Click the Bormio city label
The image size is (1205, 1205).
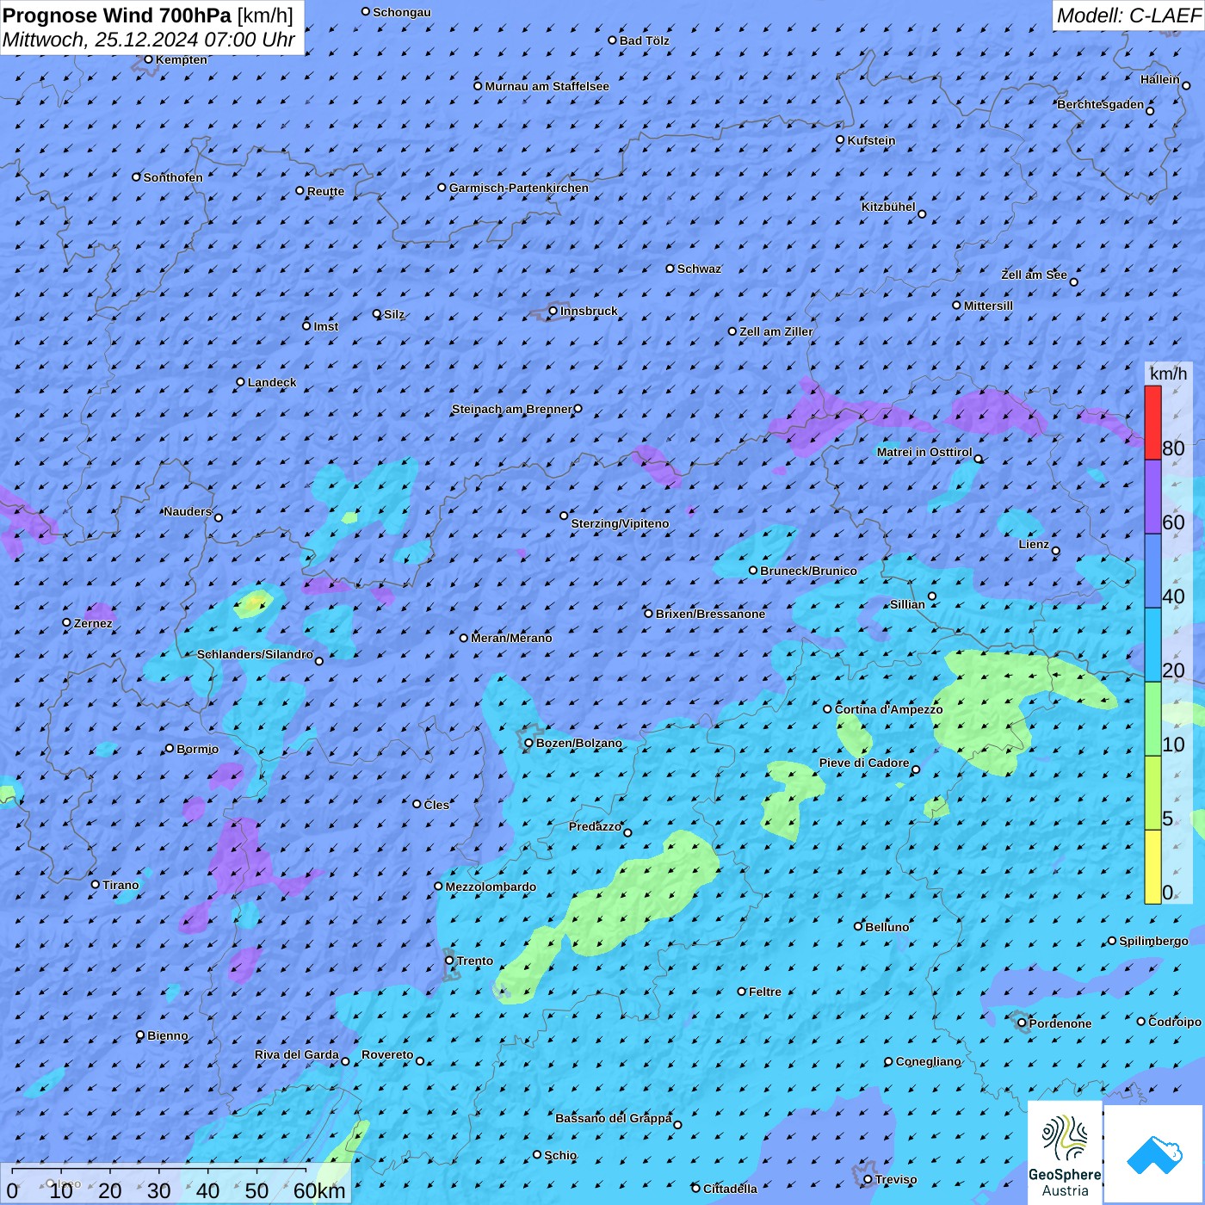coord(198,749)
